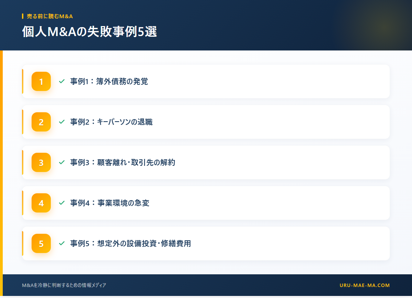Select the text 事例1：簿外債務の発覚
This screenshot has height=298, width=412.
[109, 81]
